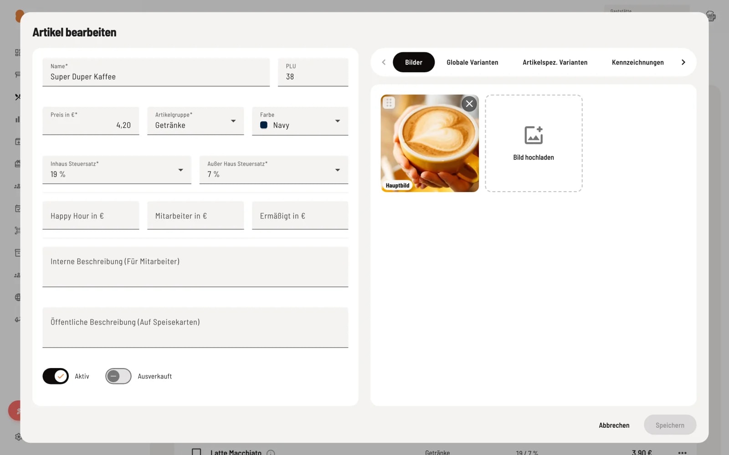Switch to the Globale Varianten tab
729x455 pixels.
(x=472, y=62)
